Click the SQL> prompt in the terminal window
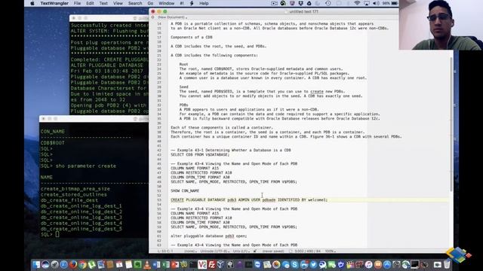The image size is (483, 271). tap(46, 234)
